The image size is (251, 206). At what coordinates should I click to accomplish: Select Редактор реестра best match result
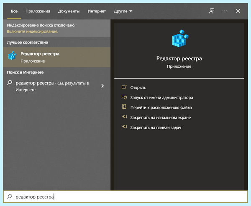pyautogui.click(x=57, y=57)
